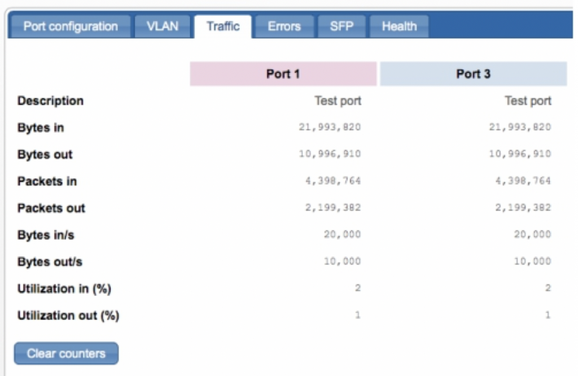This screenshot has height=376, width=578.
Task: Select Port 1 Packets out value 2,199,382
Action: [333, 208]
